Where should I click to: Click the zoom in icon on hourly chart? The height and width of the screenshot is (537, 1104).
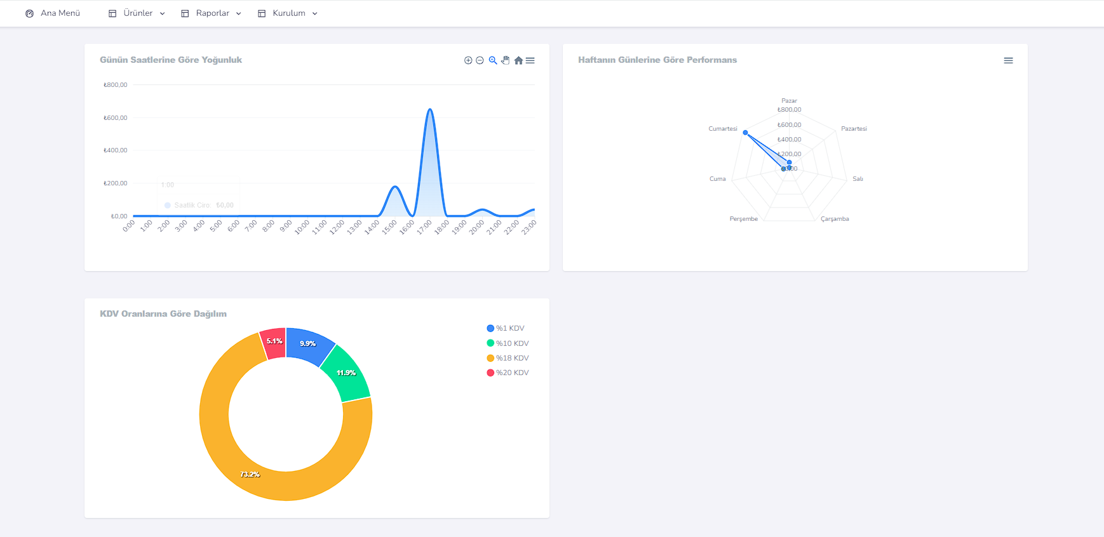(468, 60)
